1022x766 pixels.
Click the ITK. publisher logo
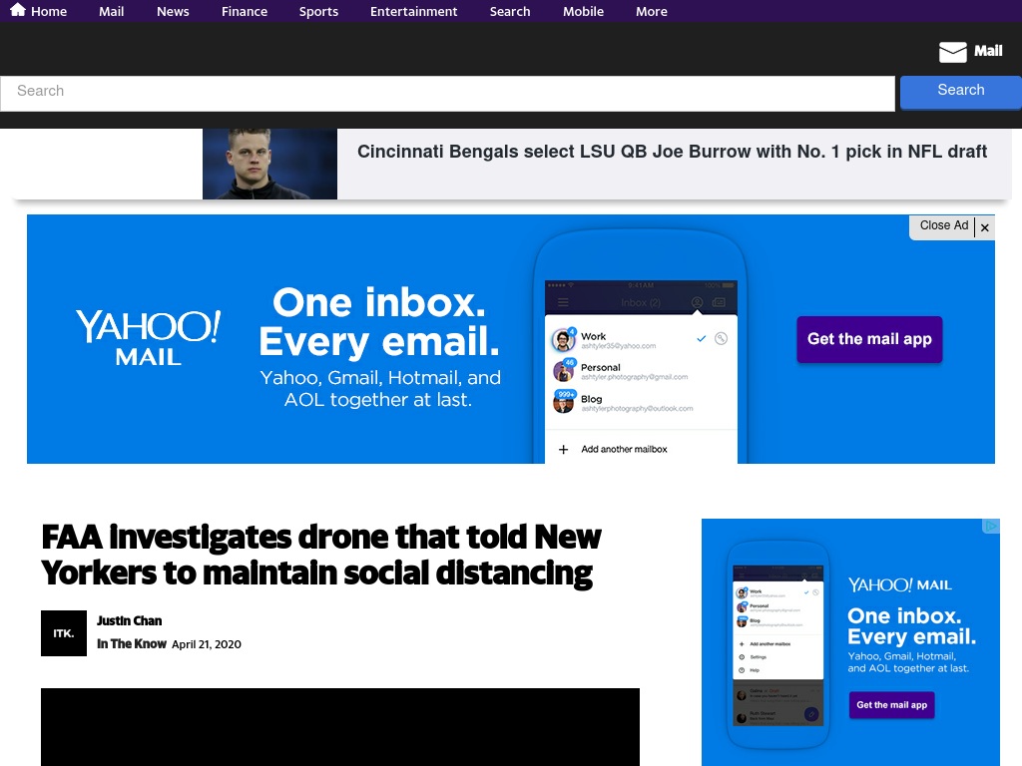point(64,633)
